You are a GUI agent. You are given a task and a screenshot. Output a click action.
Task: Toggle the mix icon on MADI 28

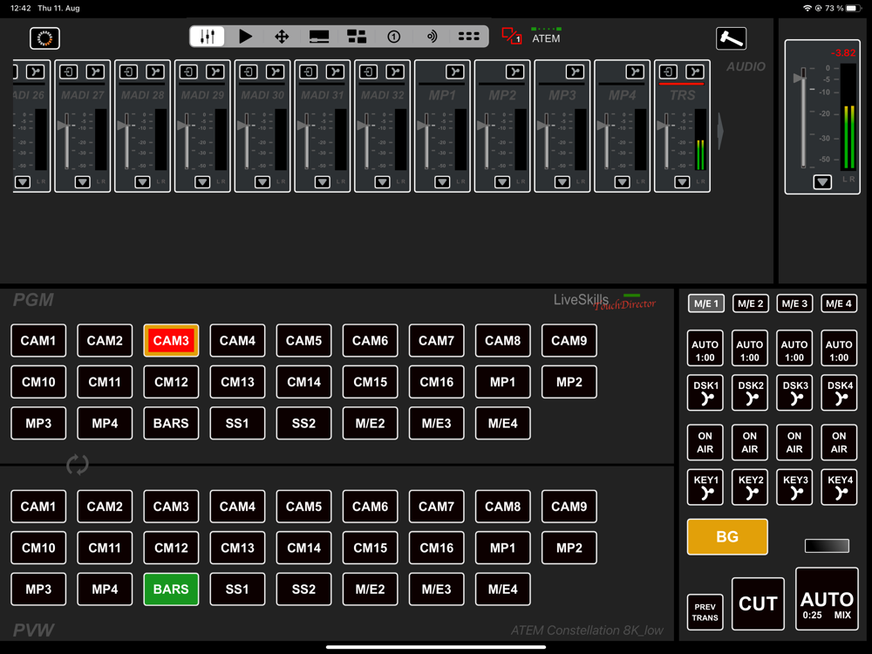pyautogui.click(x=156, y=72)
